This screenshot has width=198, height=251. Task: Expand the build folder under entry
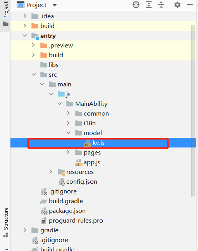(x=33, y=55)
